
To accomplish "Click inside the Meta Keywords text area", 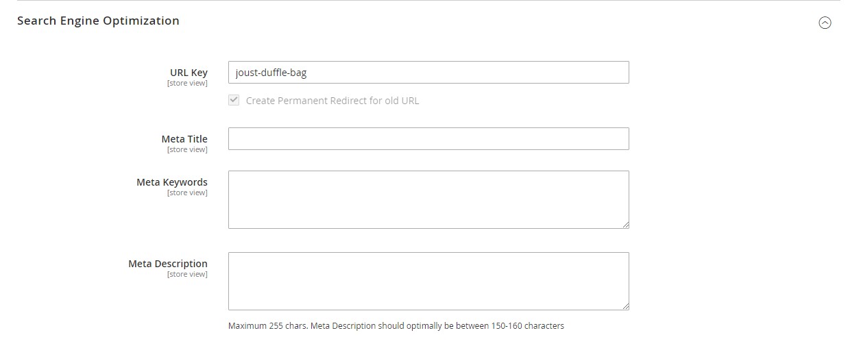I will (x=428, y=199).
